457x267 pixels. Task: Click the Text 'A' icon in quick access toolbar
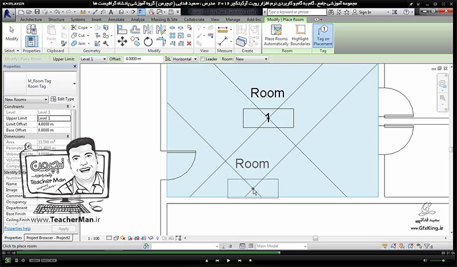point(111,12)
